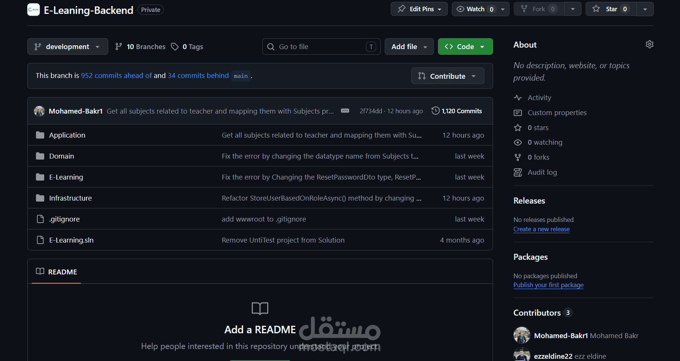Open 34 commits behind link
The width and height of the screenshot is (680, 361).
tap(198, 75)
